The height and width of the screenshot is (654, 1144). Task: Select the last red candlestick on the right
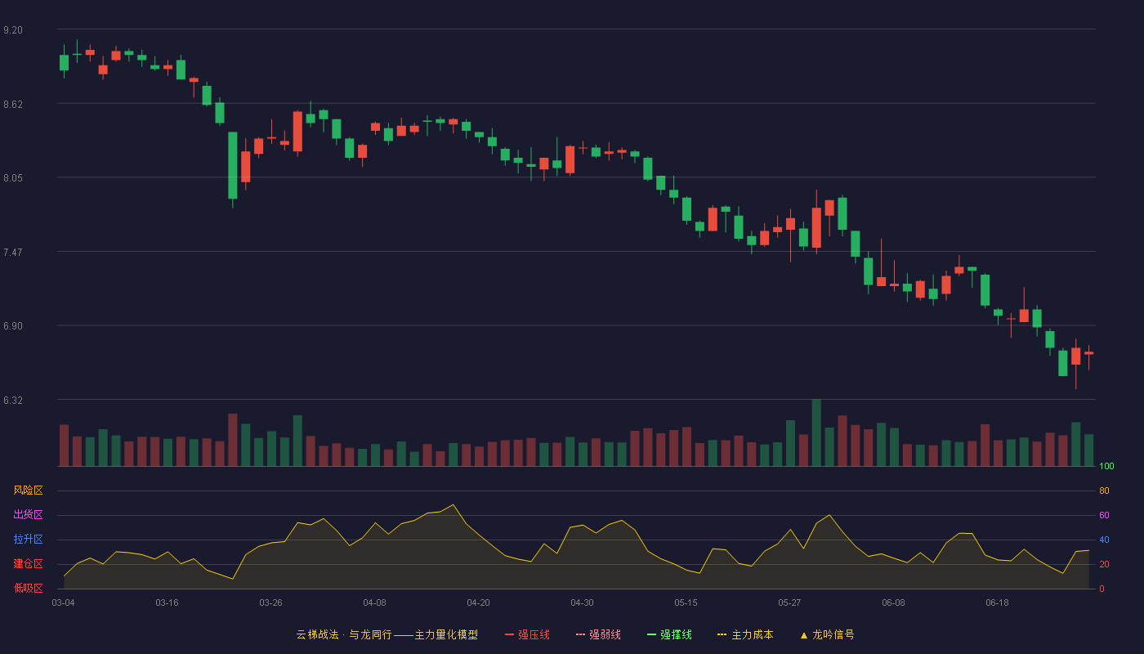click(1088, 353)
